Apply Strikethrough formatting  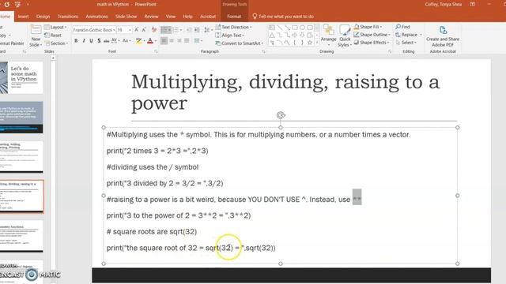pyautogui.click(x=106, y=41)
